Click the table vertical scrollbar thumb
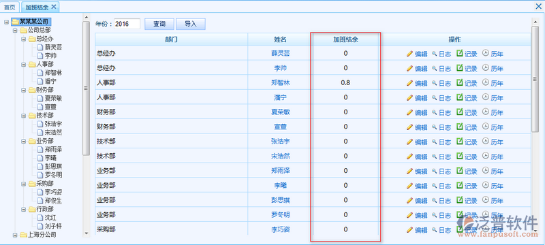The width and height of the screenshot is (545, 245). coord(535,79)
